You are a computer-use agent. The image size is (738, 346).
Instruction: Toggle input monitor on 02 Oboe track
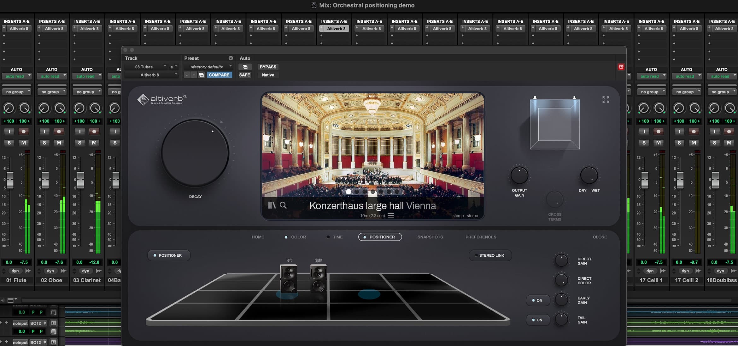pyautogui.click(x=44, y=131)
